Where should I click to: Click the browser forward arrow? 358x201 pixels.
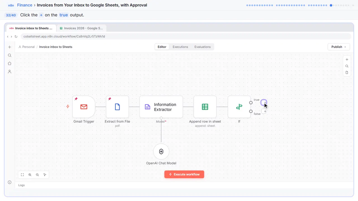[x=11, y=37]
